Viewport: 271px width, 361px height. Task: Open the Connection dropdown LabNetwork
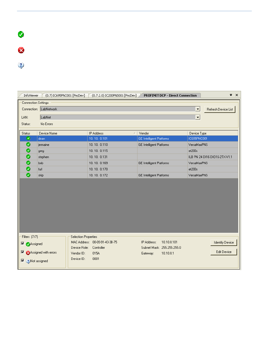198,109
